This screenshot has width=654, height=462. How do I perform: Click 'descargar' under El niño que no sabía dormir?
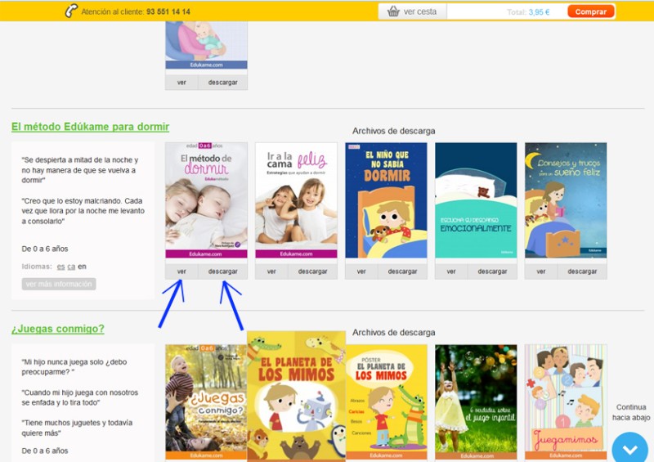coord(402,271)
